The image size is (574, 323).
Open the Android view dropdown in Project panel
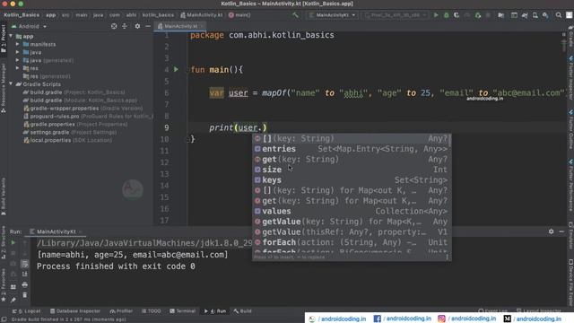coord(30,26)
